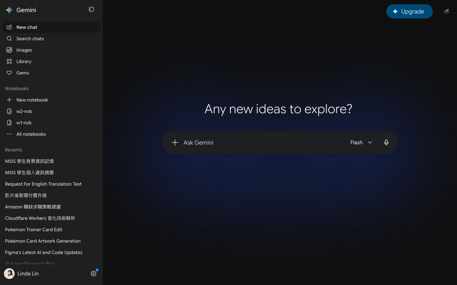457x285 pixels.
Task: Open Pokemon Trainer Card Edit chat
Action: coord(51,229)
